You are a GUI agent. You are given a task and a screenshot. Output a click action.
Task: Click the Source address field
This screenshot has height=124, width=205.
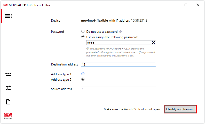coord(118,89)
